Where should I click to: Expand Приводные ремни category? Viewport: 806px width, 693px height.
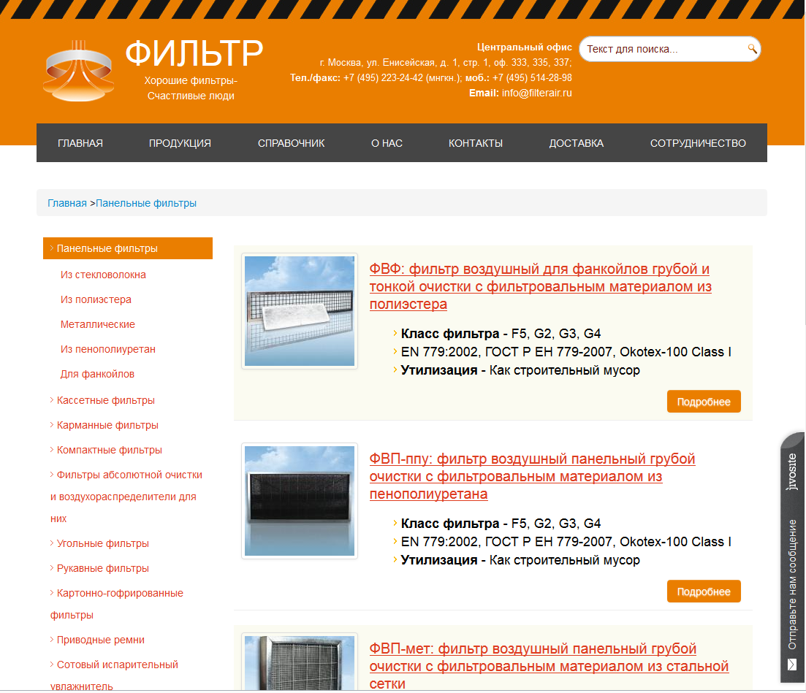pos(100,640)
